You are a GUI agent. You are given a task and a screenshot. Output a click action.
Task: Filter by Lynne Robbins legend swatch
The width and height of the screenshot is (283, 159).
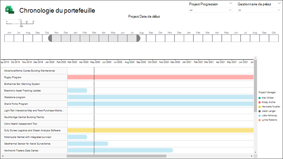pyautogui.click(x=260, y=120)
